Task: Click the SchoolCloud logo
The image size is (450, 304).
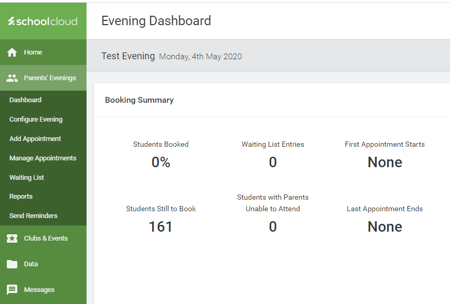Action: (43, 21)
